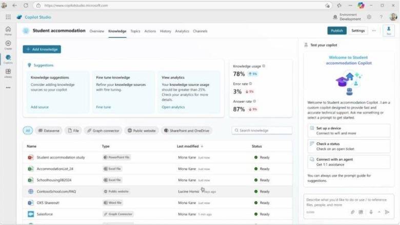Switch to the Analytics tab
This screenshot has height=225, width=400.
[x=182, y=31]
